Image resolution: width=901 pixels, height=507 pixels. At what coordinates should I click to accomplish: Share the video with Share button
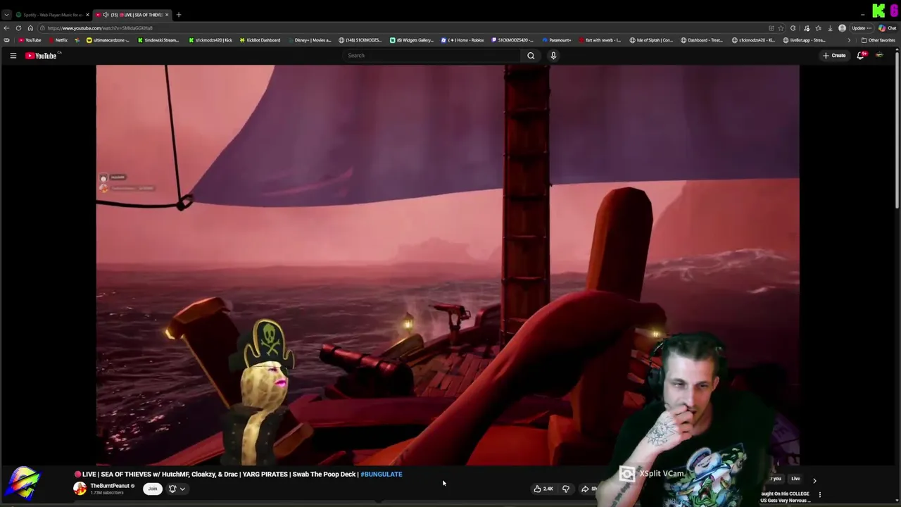[589, 489]
